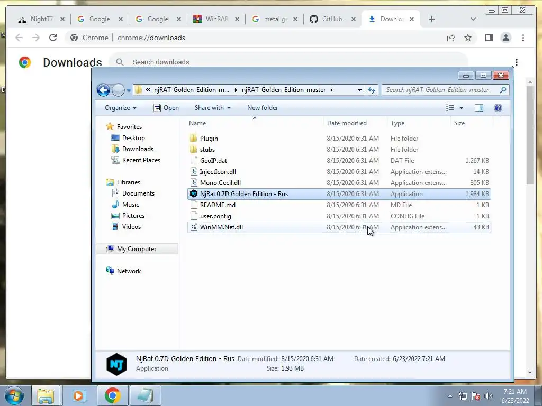
Task: Open the Chrome profile icon
Action: coord(505,38)
